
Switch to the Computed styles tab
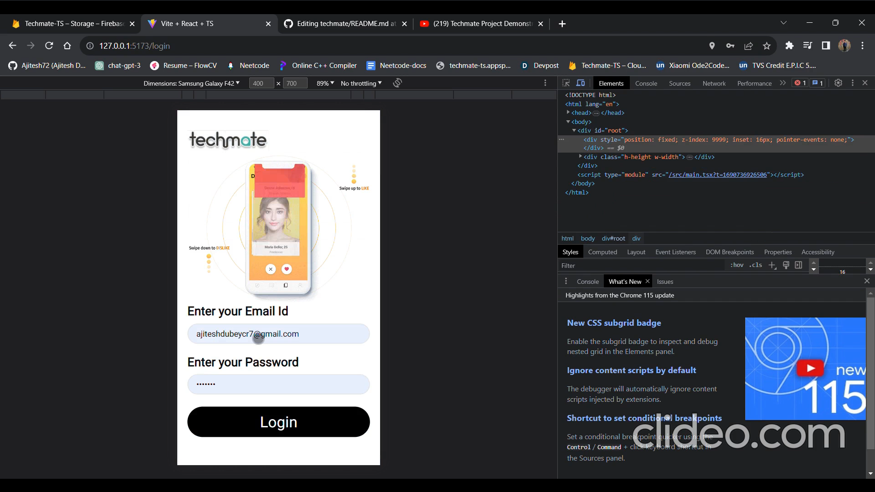click(602, 252)
